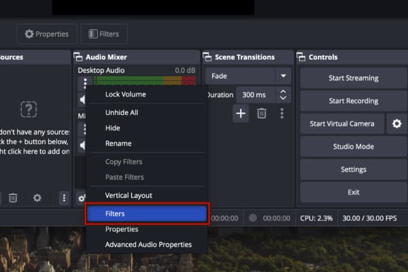The height and width of the screenshot is (272, 408).
Task: Select Filters in the context menu
Action: click(147, 214)
